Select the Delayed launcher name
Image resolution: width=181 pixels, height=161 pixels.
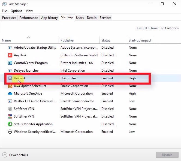(26, 71)
